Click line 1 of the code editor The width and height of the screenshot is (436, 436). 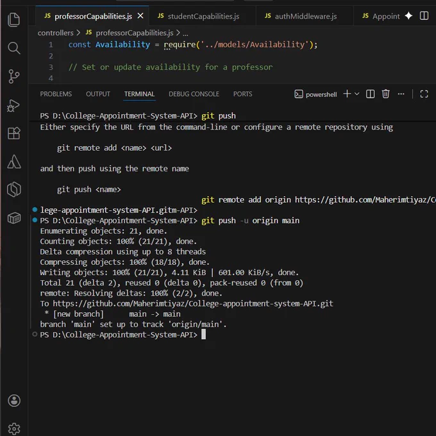tap(193, 44)
